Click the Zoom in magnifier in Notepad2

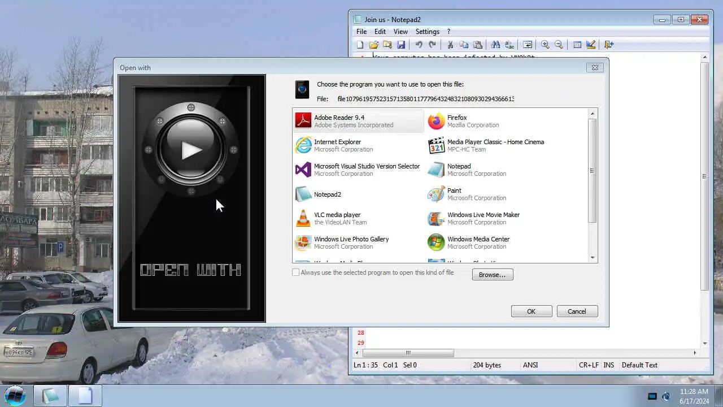tap(545, 45)
